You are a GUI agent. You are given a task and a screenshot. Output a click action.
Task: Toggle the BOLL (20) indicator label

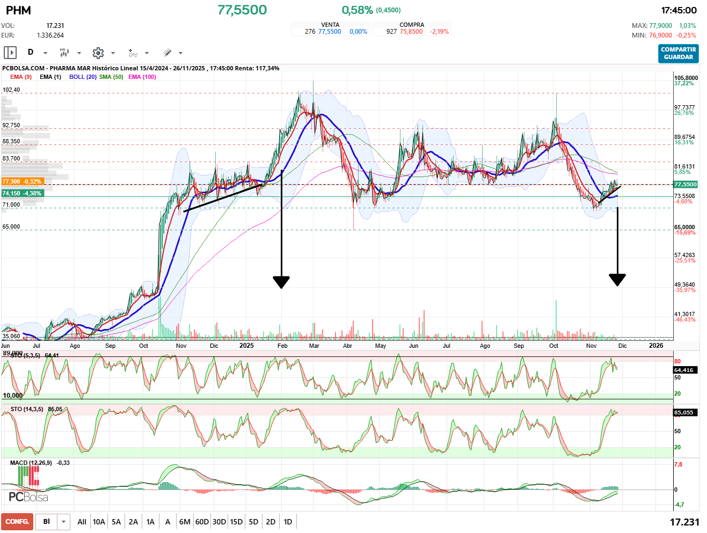pyautogui.click(x=83, y=77)
